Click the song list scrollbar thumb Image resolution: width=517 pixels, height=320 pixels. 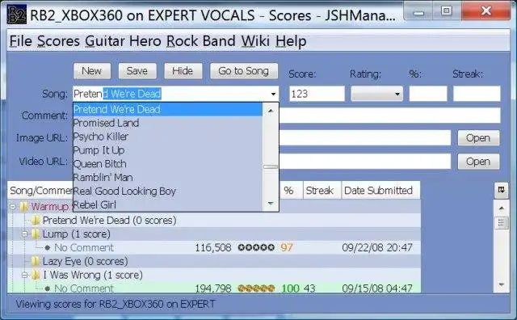[x=271, y=167]
